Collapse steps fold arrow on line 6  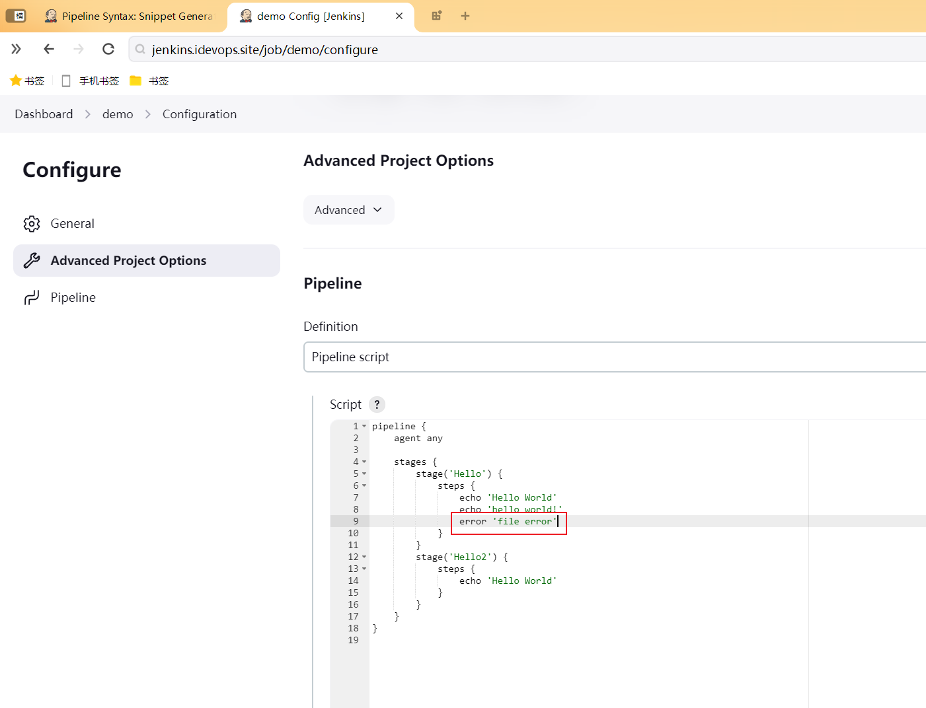click(364, 485)
